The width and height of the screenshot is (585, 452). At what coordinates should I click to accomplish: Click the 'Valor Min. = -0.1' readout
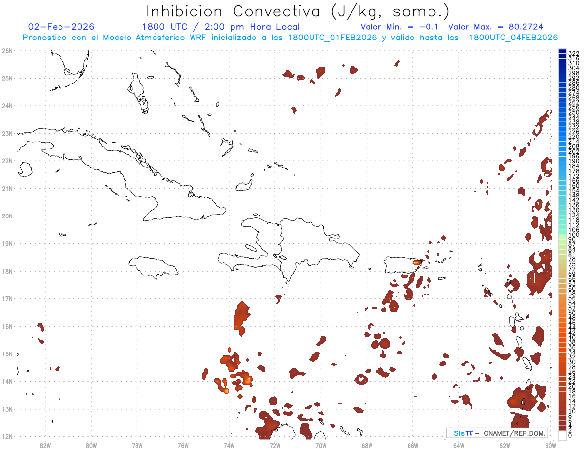point(400,27)
